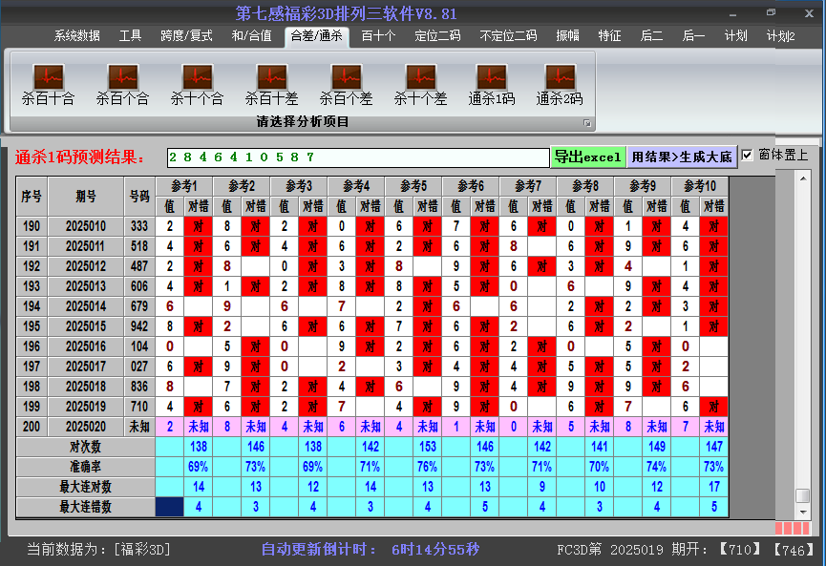Click the 153 correct count cell
Screen dimensions: 826x566
click(427, 447)
